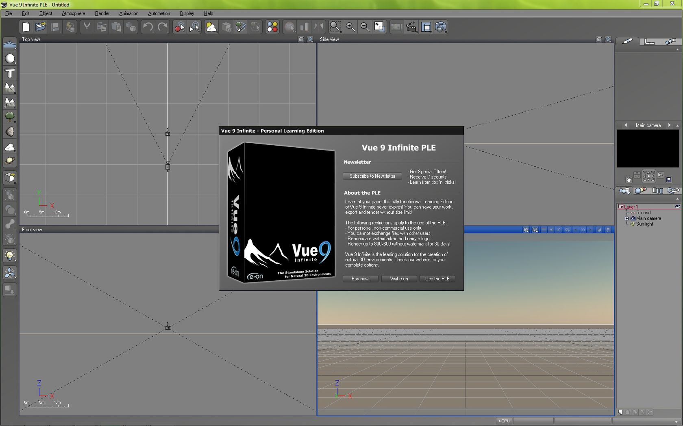683x426 pixels.
Task: Click the animation clapperboard icon
Action: click(411, 27)
